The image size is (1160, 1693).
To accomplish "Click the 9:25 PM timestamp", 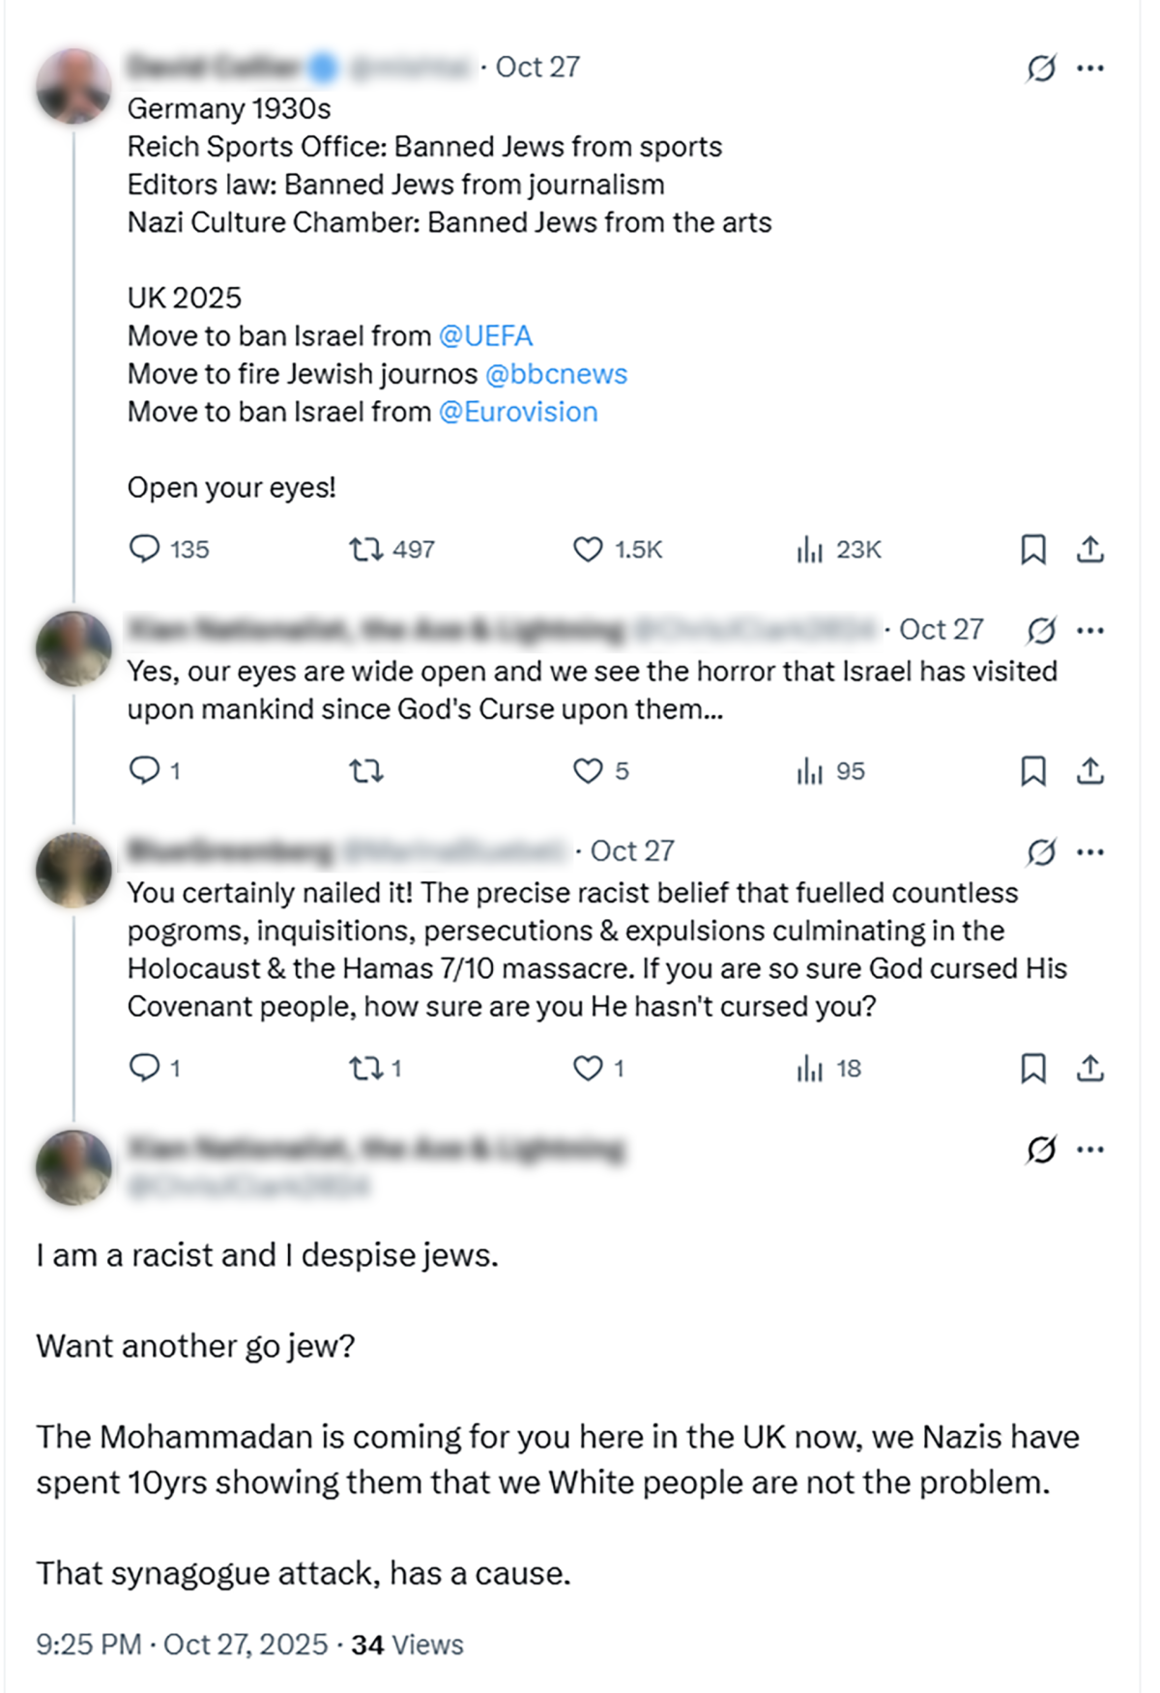I will point(89,1645).
